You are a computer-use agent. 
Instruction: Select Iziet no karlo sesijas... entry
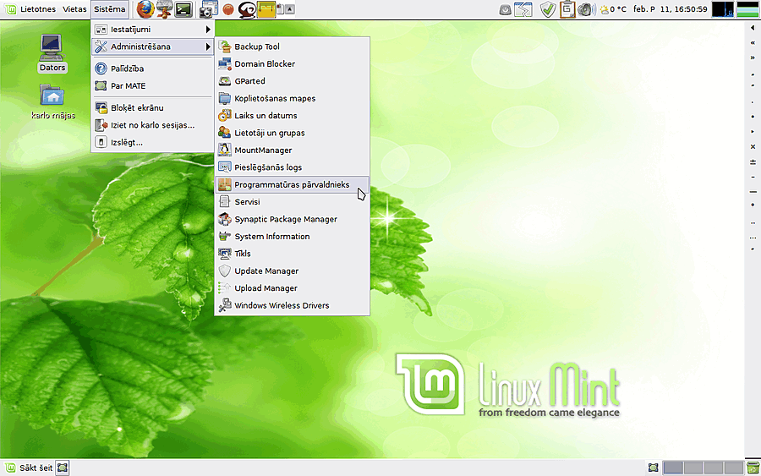pos(152,125)
